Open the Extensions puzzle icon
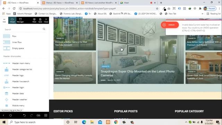The image size is (222, 125). (x=200, y=8)
